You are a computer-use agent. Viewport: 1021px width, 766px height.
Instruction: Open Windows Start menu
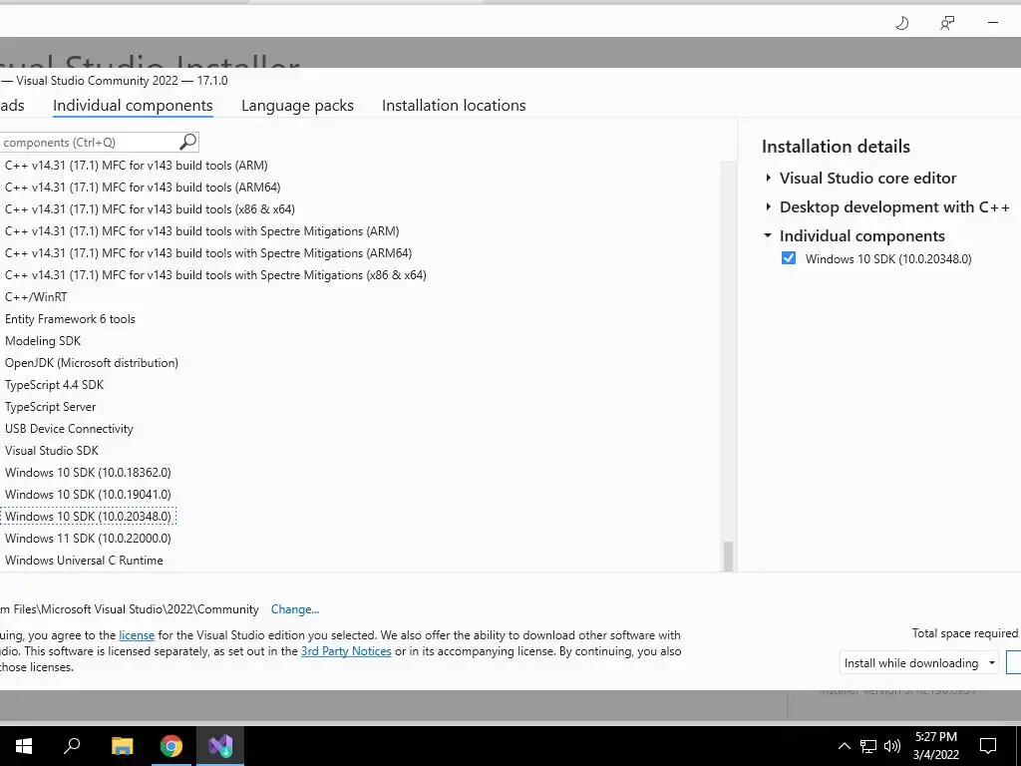coord(24,745)
